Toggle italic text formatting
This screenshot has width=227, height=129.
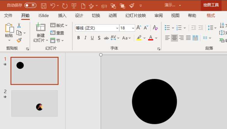tap(85, 38)
